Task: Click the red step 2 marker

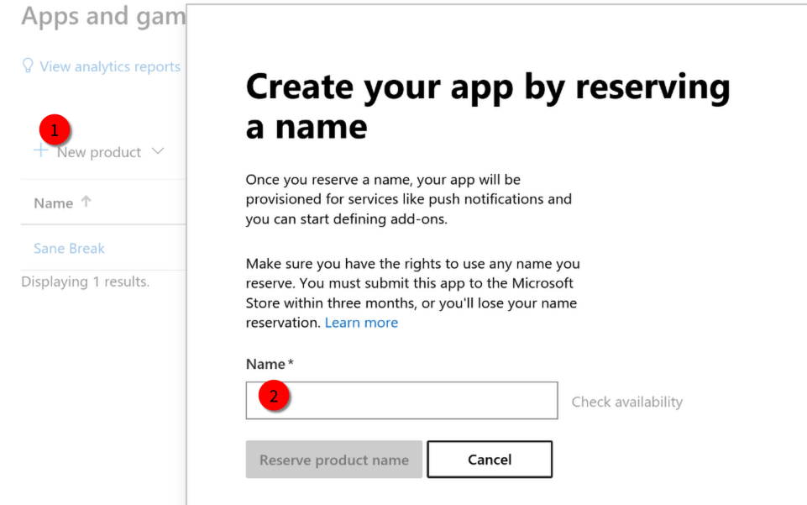Action: tap(273, 397)
